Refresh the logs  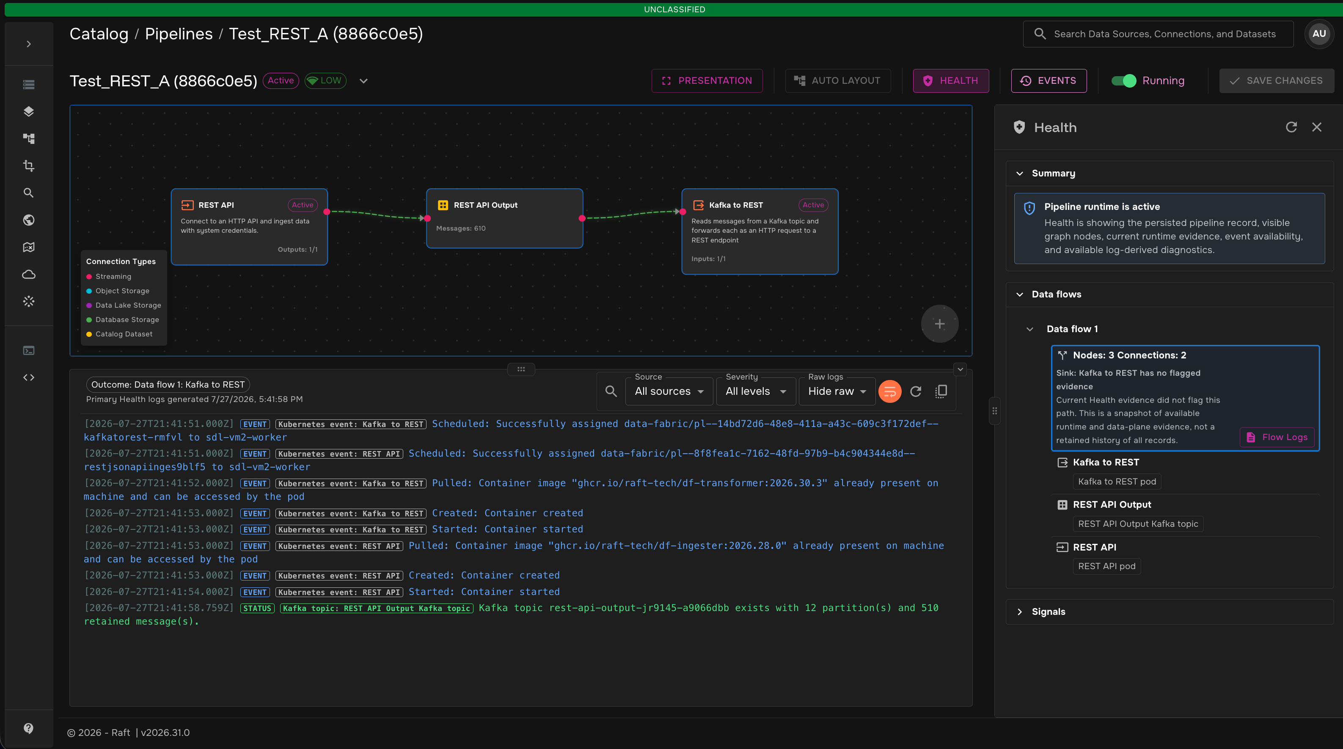[916, 391]
